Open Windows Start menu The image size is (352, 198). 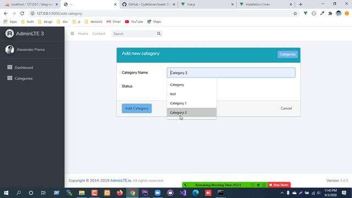point(6,193)
